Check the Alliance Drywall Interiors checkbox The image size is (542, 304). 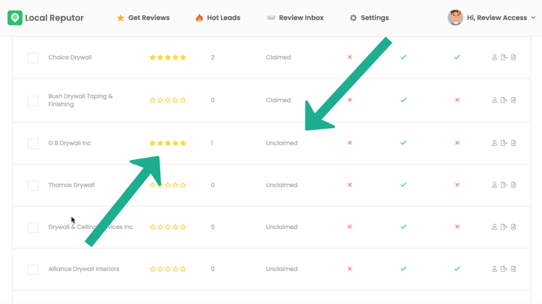(x=33, y=270)
